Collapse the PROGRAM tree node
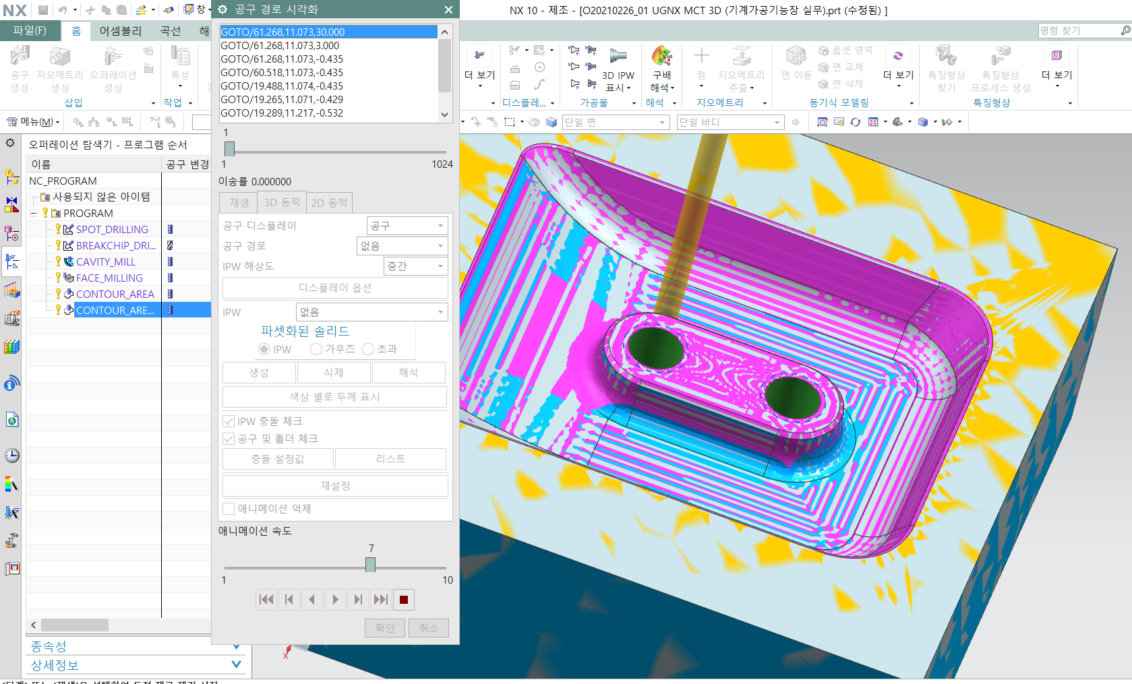This screenshot has height=684, width=1132. [x=33, y=213]
